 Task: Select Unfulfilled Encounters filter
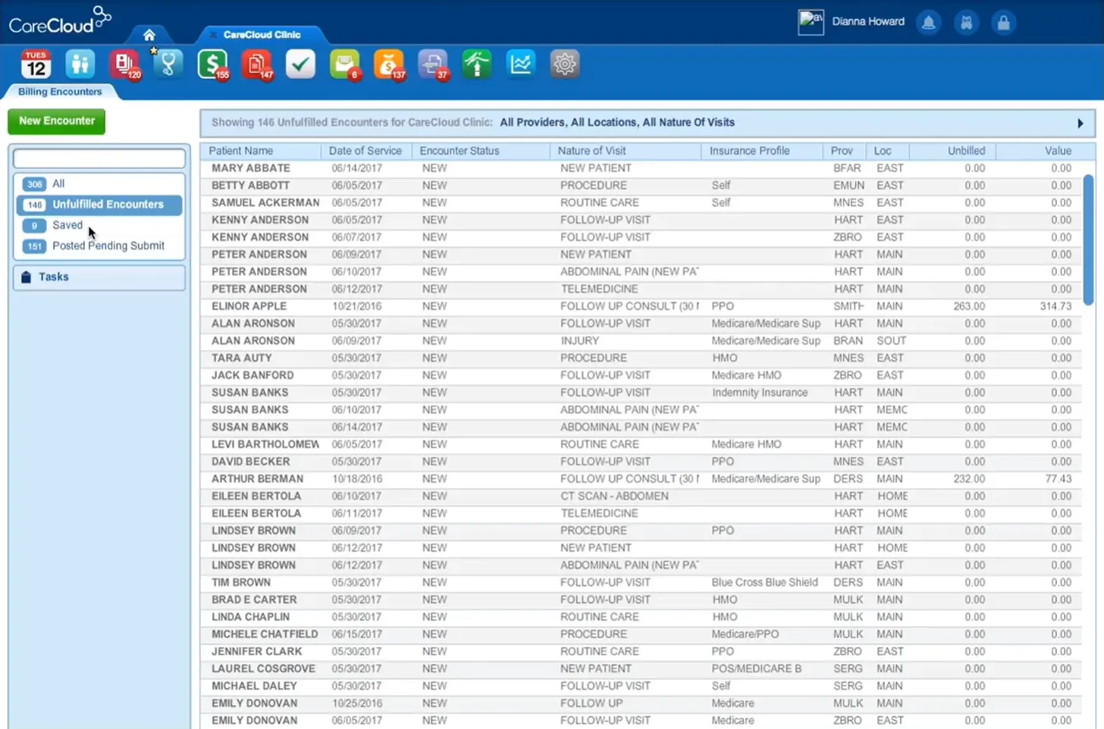pos(99,205)
